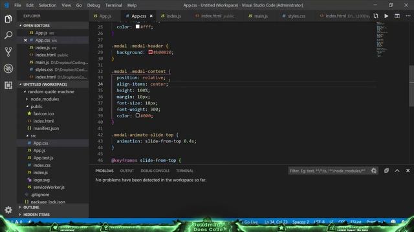
Task: Switch to the index.js editor tab
Action: (173, 16)
